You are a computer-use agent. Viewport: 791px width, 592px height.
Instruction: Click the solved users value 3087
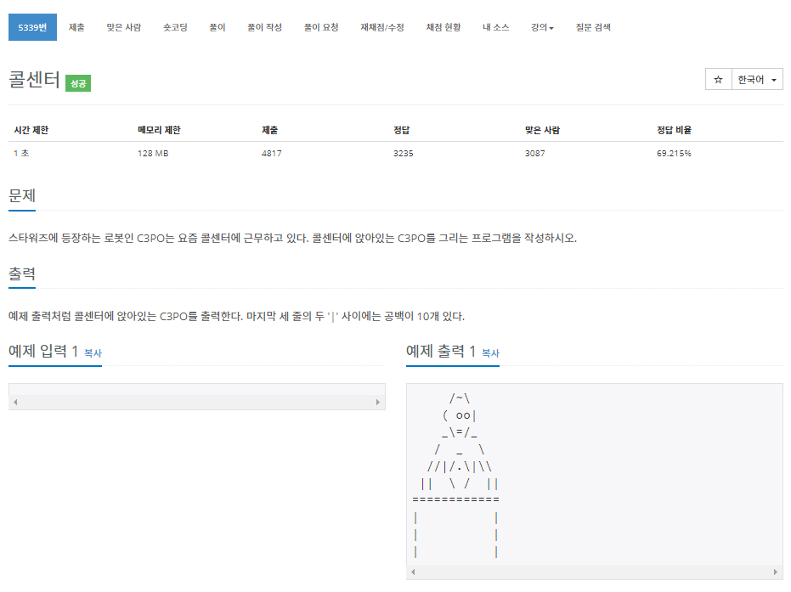(x=534, y=153)
